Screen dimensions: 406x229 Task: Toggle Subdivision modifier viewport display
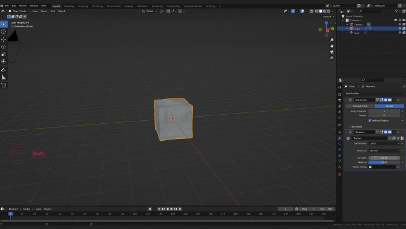(385, 100)
